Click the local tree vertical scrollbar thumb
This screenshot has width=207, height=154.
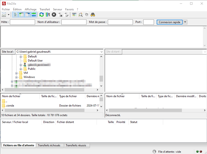[101, 79]
